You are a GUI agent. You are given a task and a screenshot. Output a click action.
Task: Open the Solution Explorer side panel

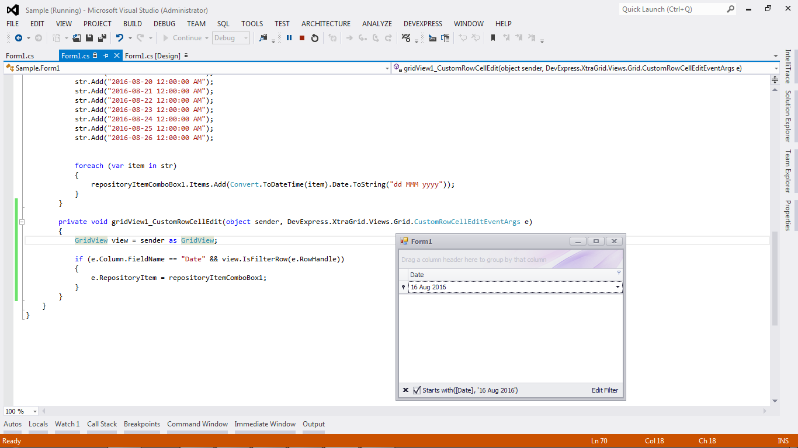coord(787,116)
